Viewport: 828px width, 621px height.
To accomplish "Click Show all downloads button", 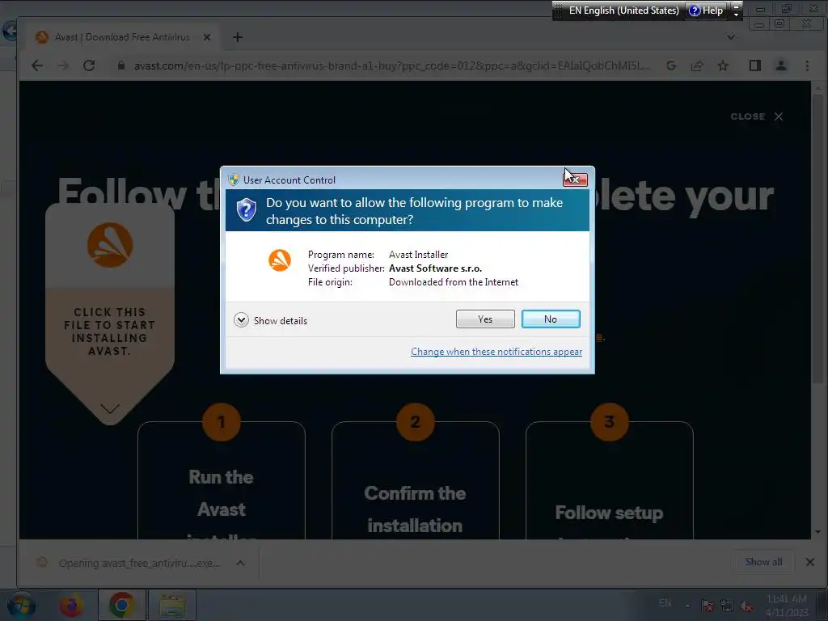I will [x=763, y=562].
